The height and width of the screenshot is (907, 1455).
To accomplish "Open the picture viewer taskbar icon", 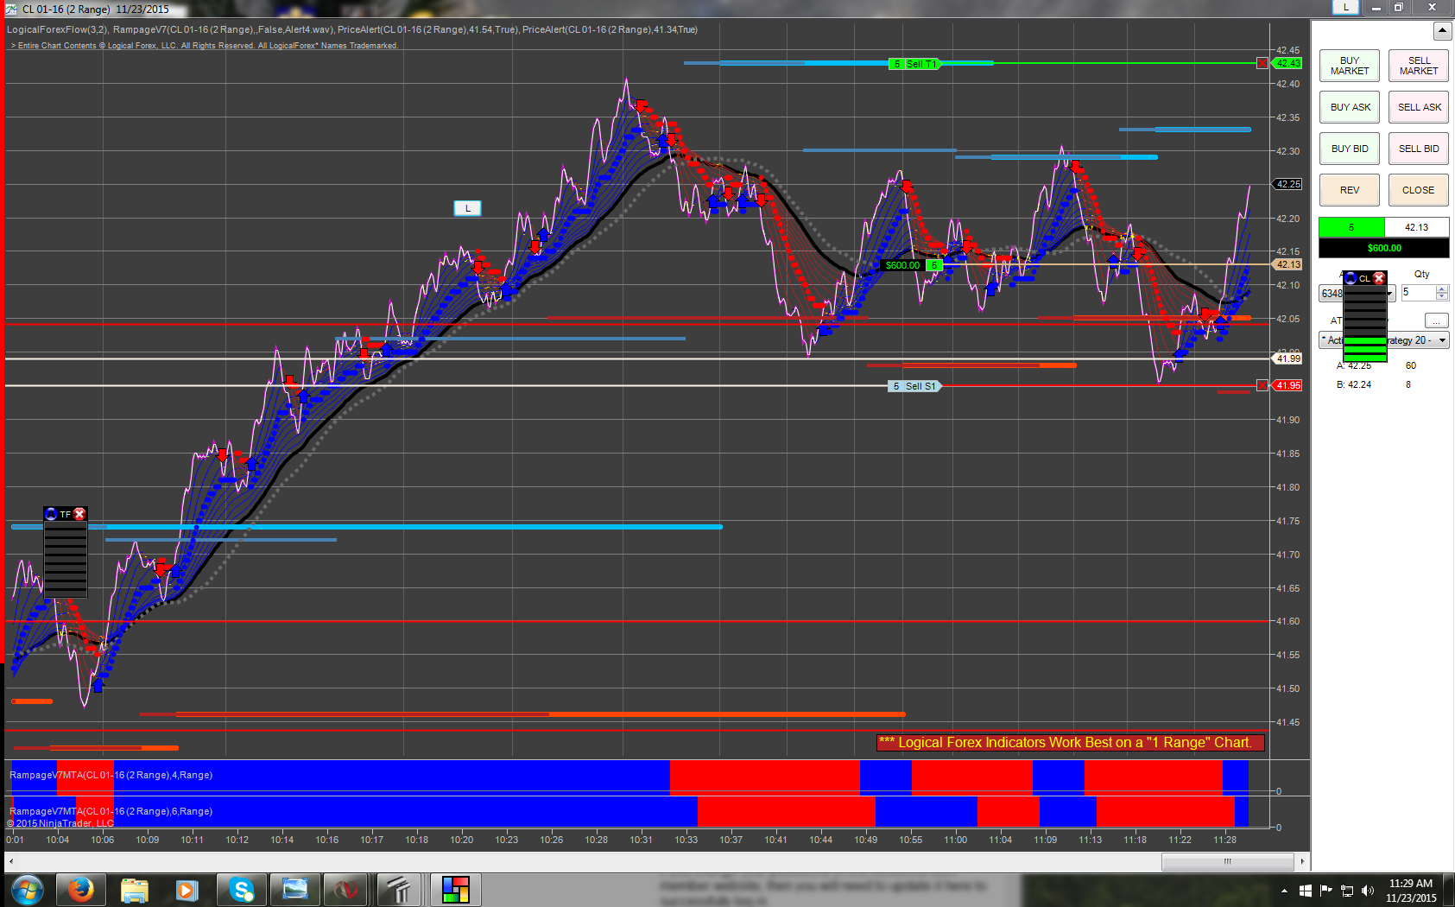I will click(294, 889).
